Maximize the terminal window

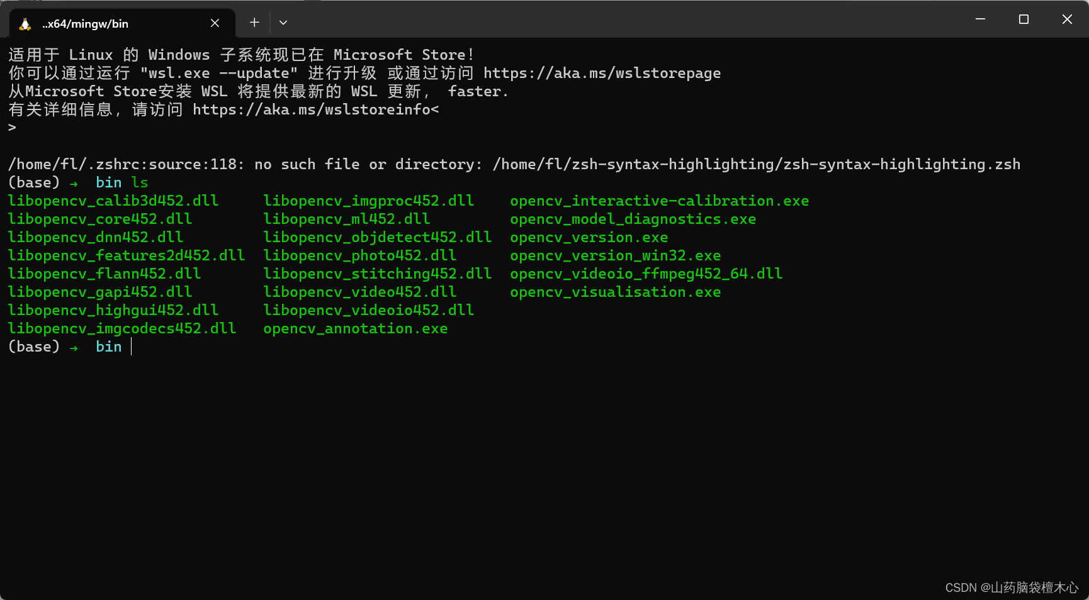pos(1024,19)
